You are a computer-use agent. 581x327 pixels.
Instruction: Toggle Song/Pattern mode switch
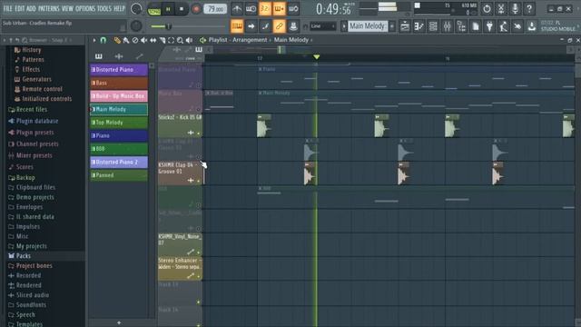(153, 9)
